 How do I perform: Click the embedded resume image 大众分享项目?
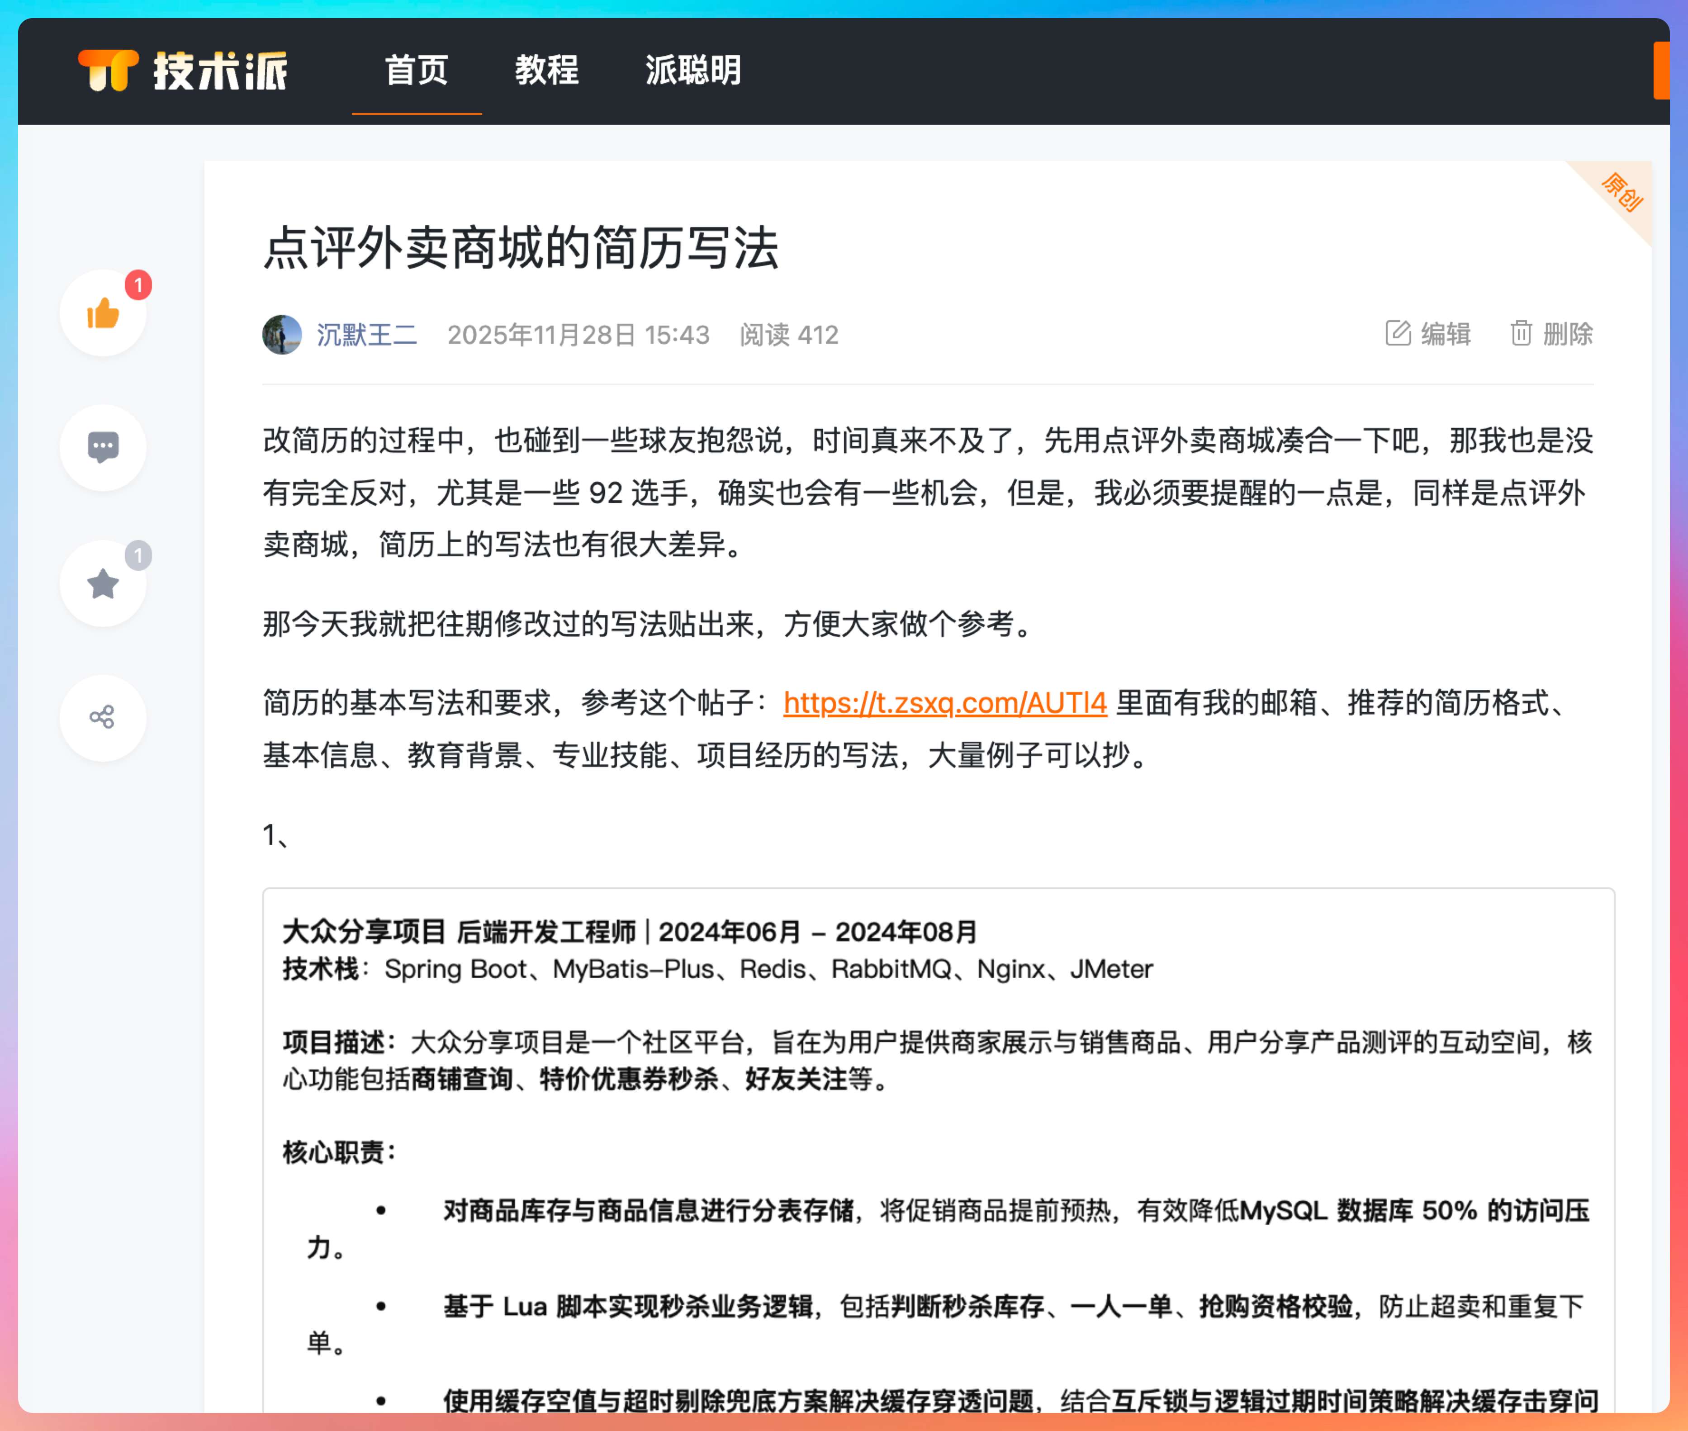[938, 1152]
